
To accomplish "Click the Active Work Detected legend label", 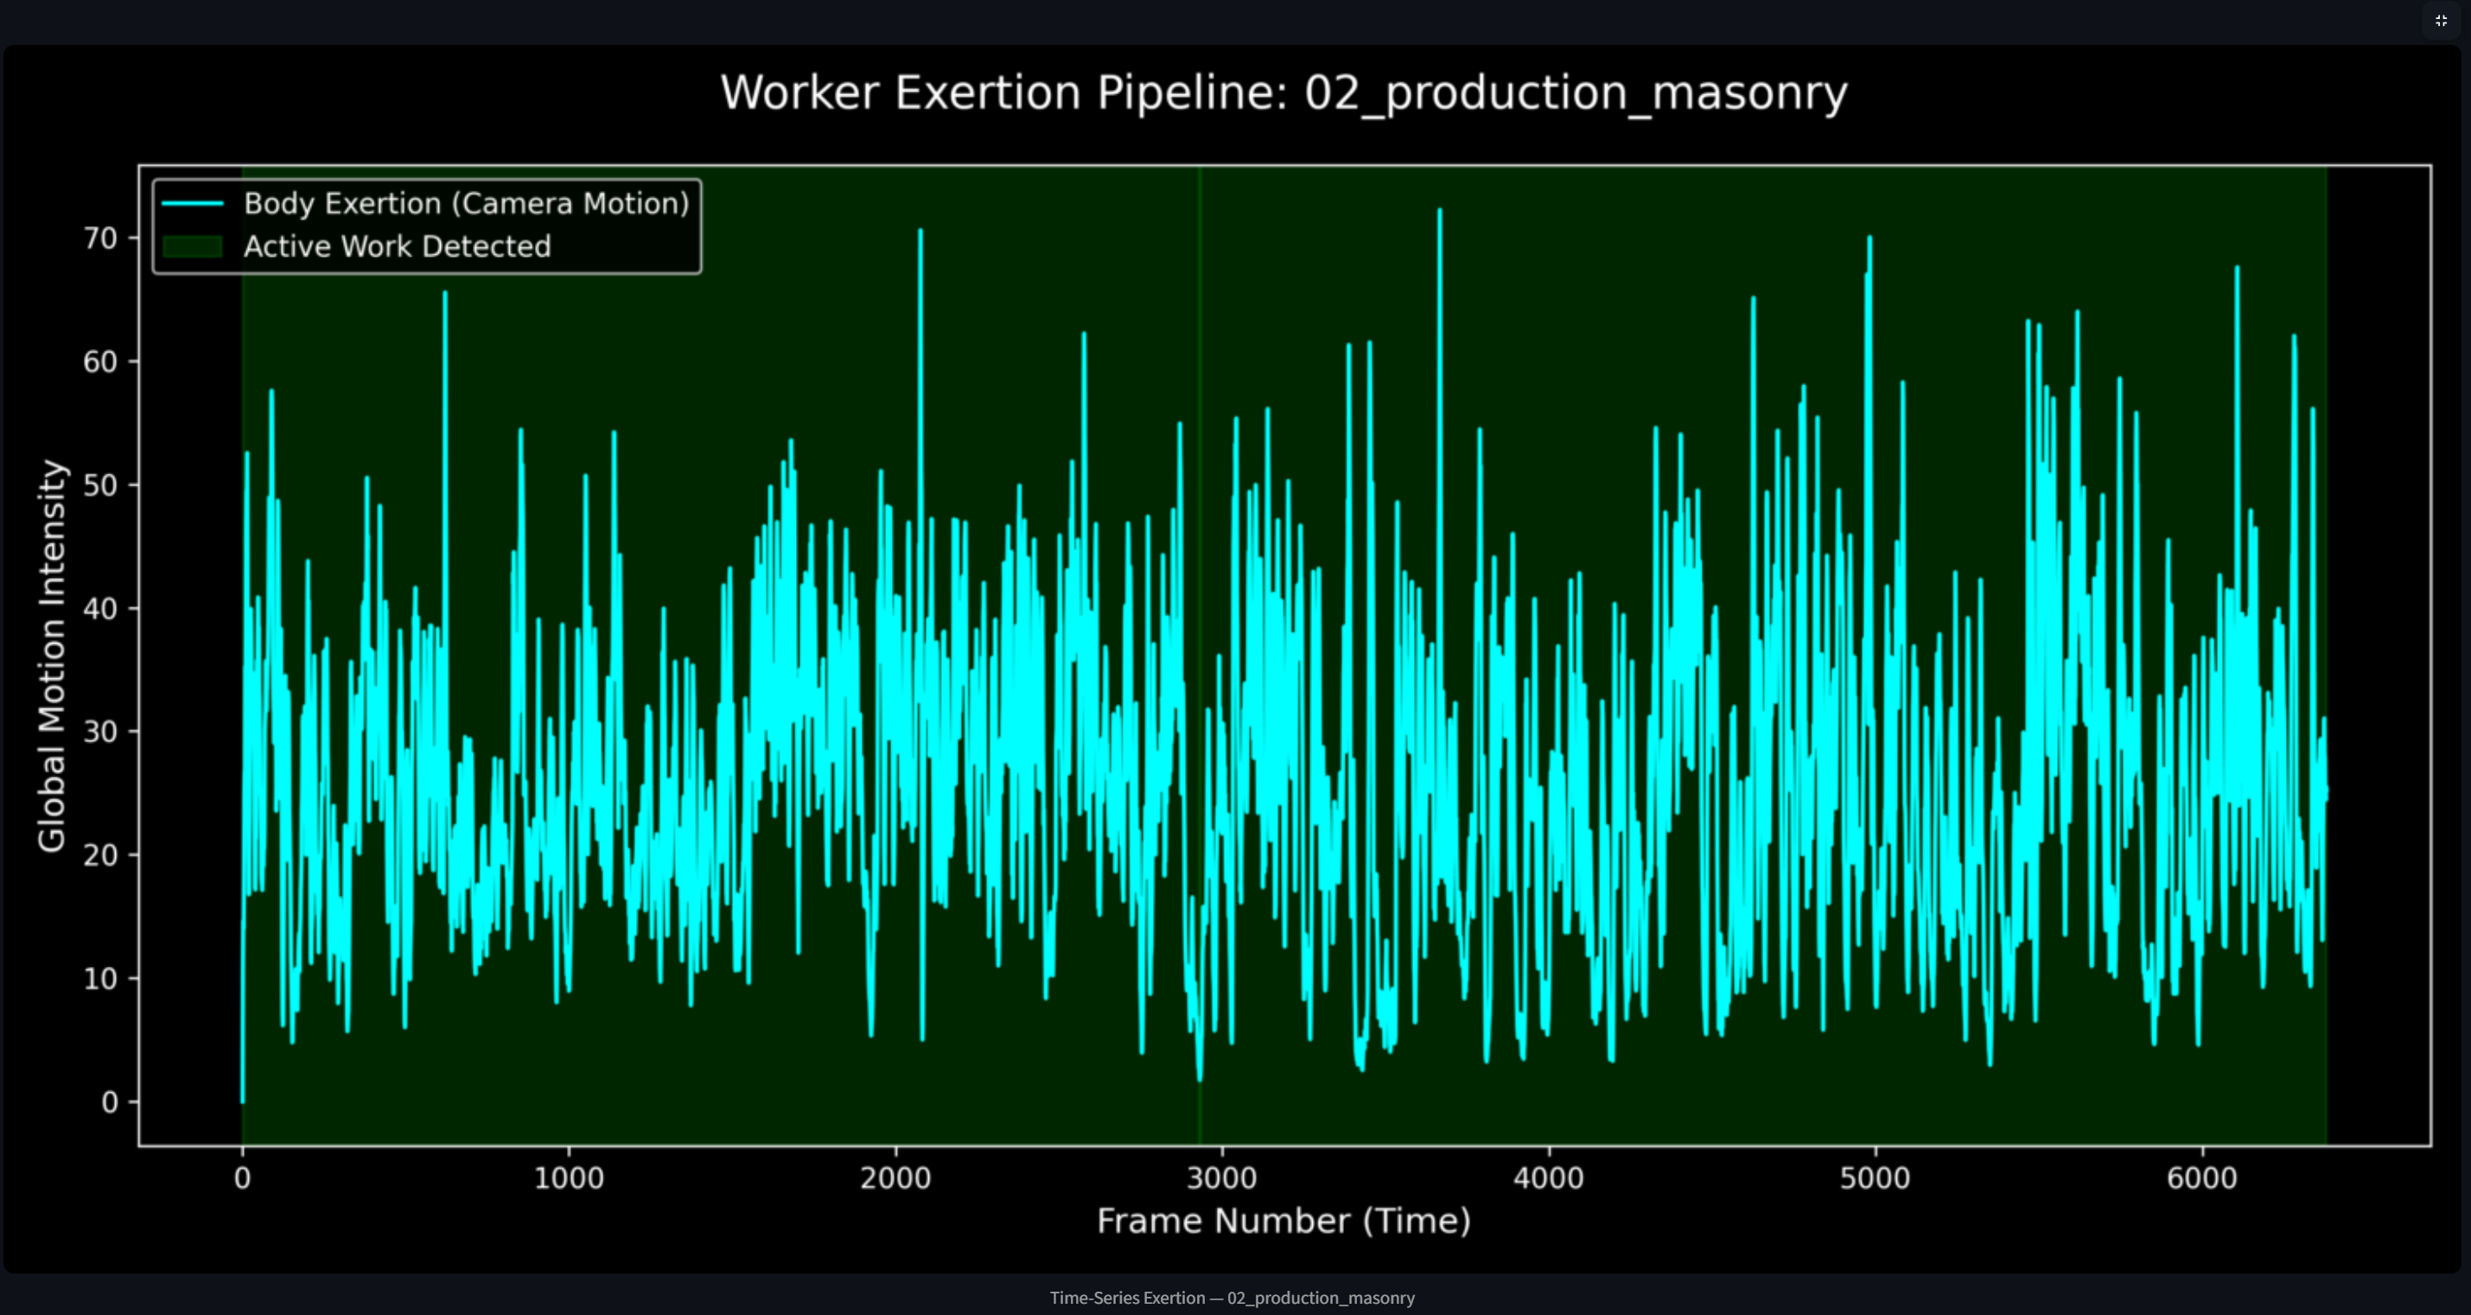I will tap(397, 246).
